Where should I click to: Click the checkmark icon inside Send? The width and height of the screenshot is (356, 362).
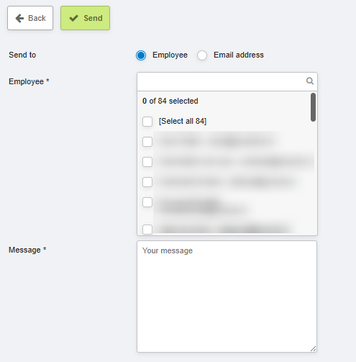(x=73, y=18)
